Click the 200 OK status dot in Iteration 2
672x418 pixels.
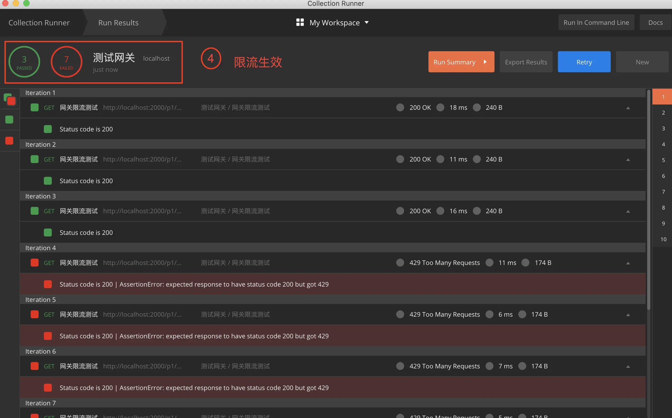click(400, 159)
